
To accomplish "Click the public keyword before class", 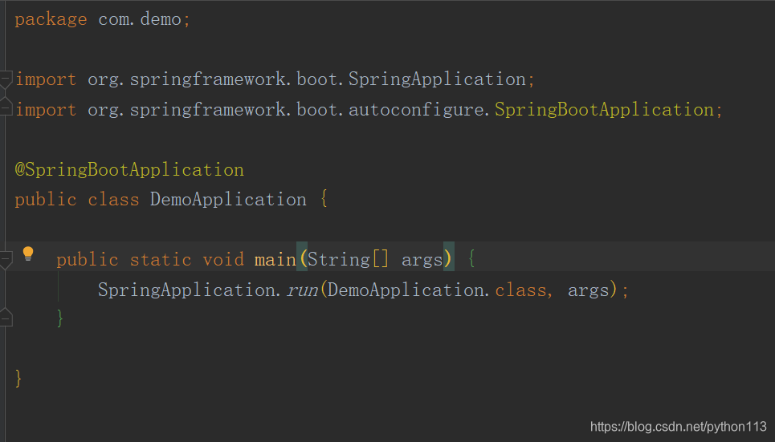I will coord(46,200).
